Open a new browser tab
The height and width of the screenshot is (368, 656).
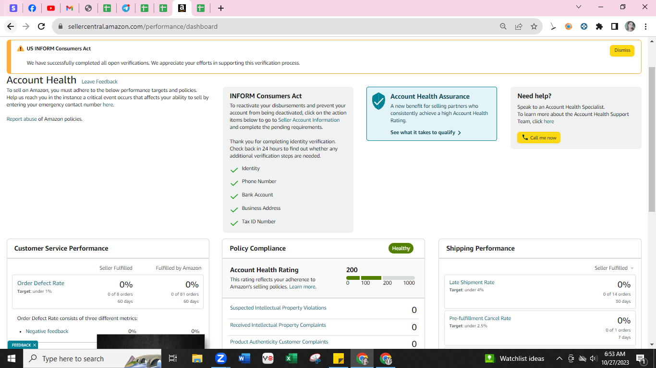221,8
